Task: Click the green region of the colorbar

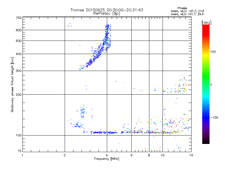Action: pyautogui.click(x=206, y=75)
